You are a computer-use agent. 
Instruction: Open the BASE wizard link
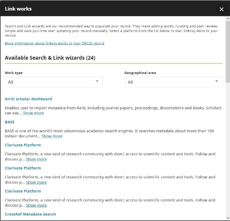click(10, 122)
